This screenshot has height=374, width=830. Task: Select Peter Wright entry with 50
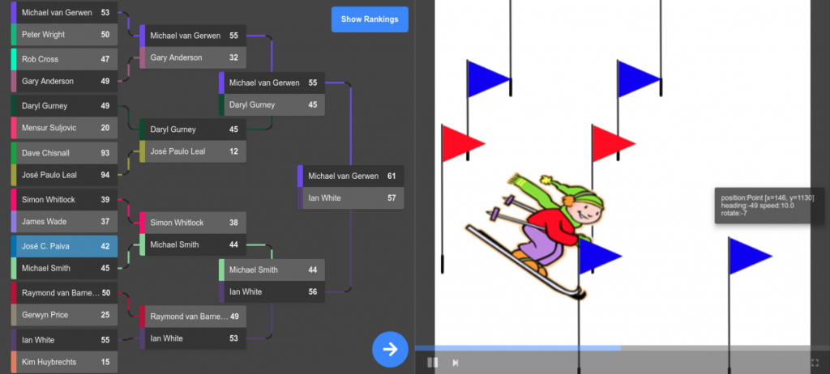pyautogui.click(x=64, y=34)
